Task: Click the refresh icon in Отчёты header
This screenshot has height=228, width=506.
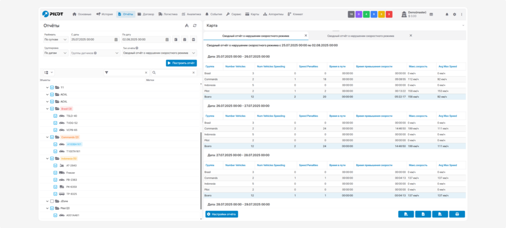Action: 194,26
